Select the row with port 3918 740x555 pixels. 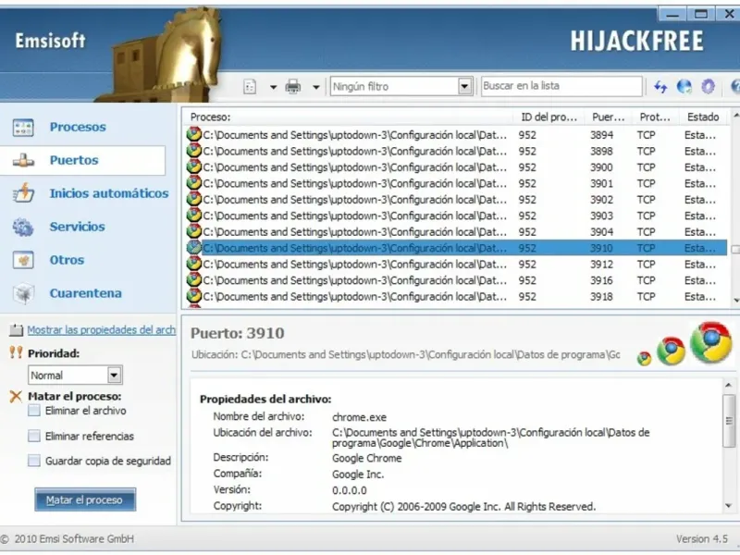456,296
